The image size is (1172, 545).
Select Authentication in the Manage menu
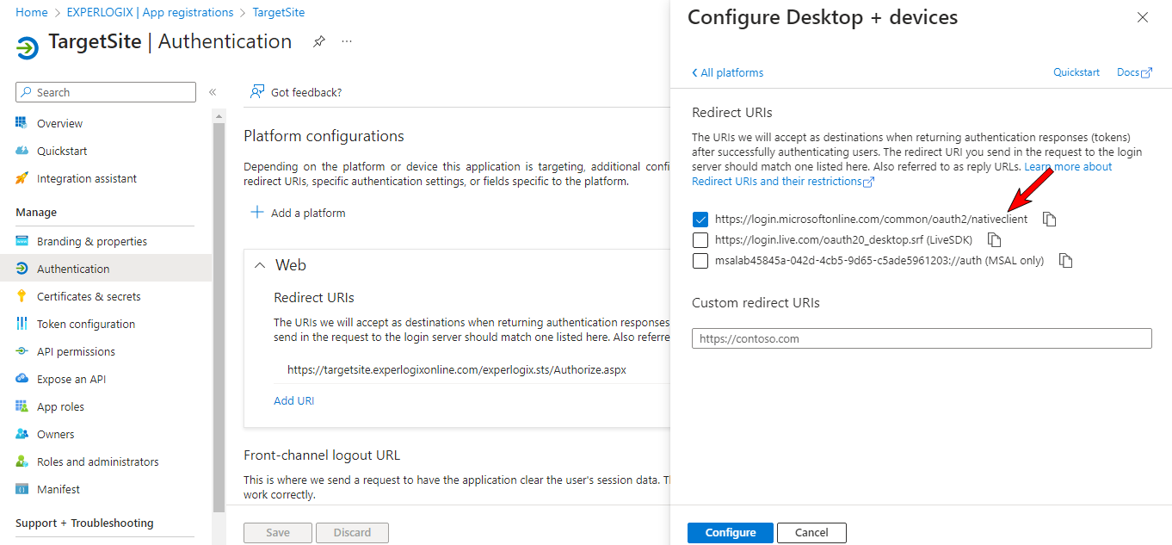(x=106, y=269)
